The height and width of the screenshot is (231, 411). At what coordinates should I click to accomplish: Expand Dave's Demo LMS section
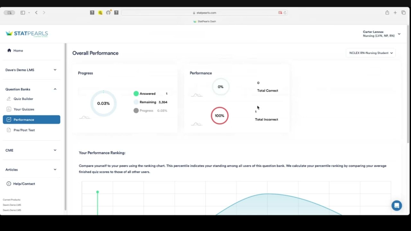coord(31,70)
